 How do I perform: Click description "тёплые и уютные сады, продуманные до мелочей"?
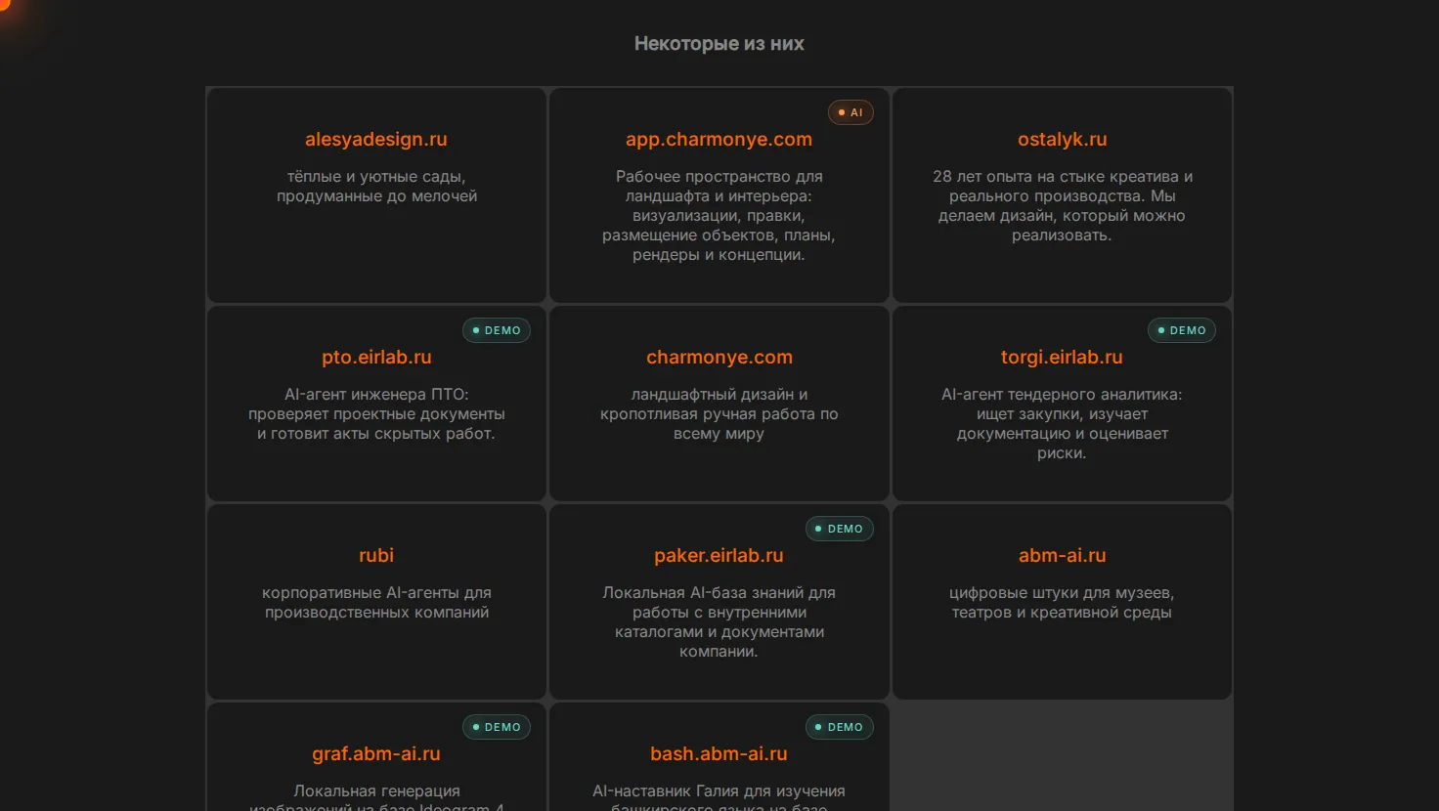click(x=376, y=186)
